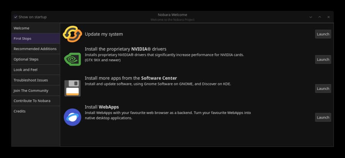
Task: Click the 'Update my system' heading text
Action: 104,34
